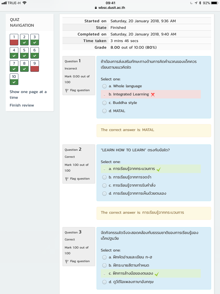Go to question 10 in quiz navigation
Screen dimensions: 220x294
coord(14,79)
